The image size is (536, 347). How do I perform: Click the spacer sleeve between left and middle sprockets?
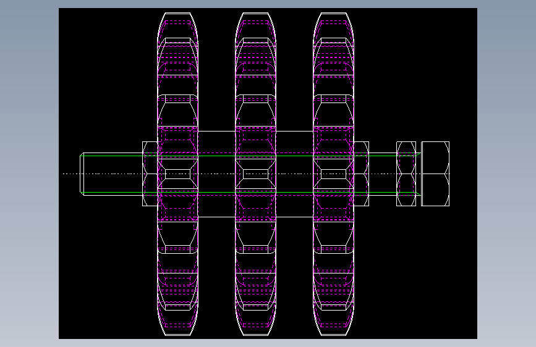(216, 174)
